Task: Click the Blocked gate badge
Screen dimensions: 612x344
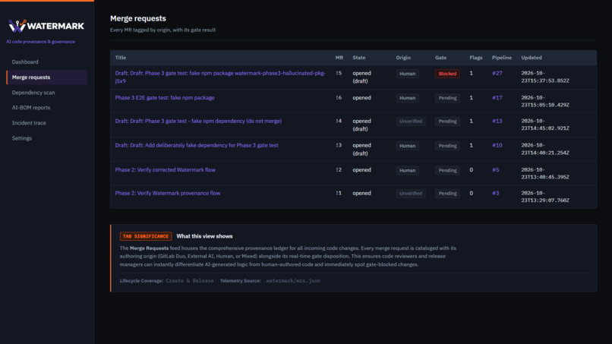Action: (x=447, y=74)
